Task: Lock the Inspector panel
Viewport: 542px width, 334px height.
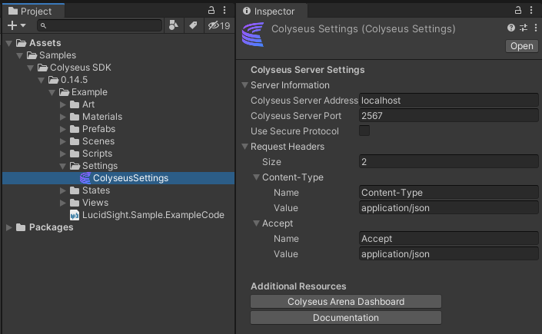Action: pyautogui.click(x=518, y=10)
